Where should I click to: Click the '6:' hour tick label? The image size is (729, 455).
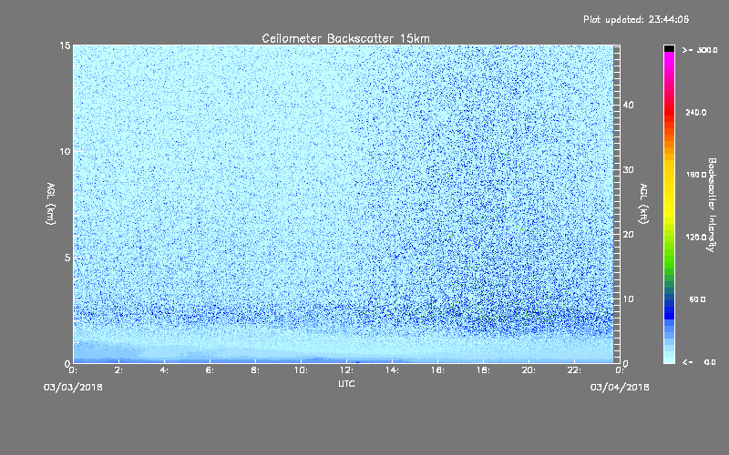(210, 370)
